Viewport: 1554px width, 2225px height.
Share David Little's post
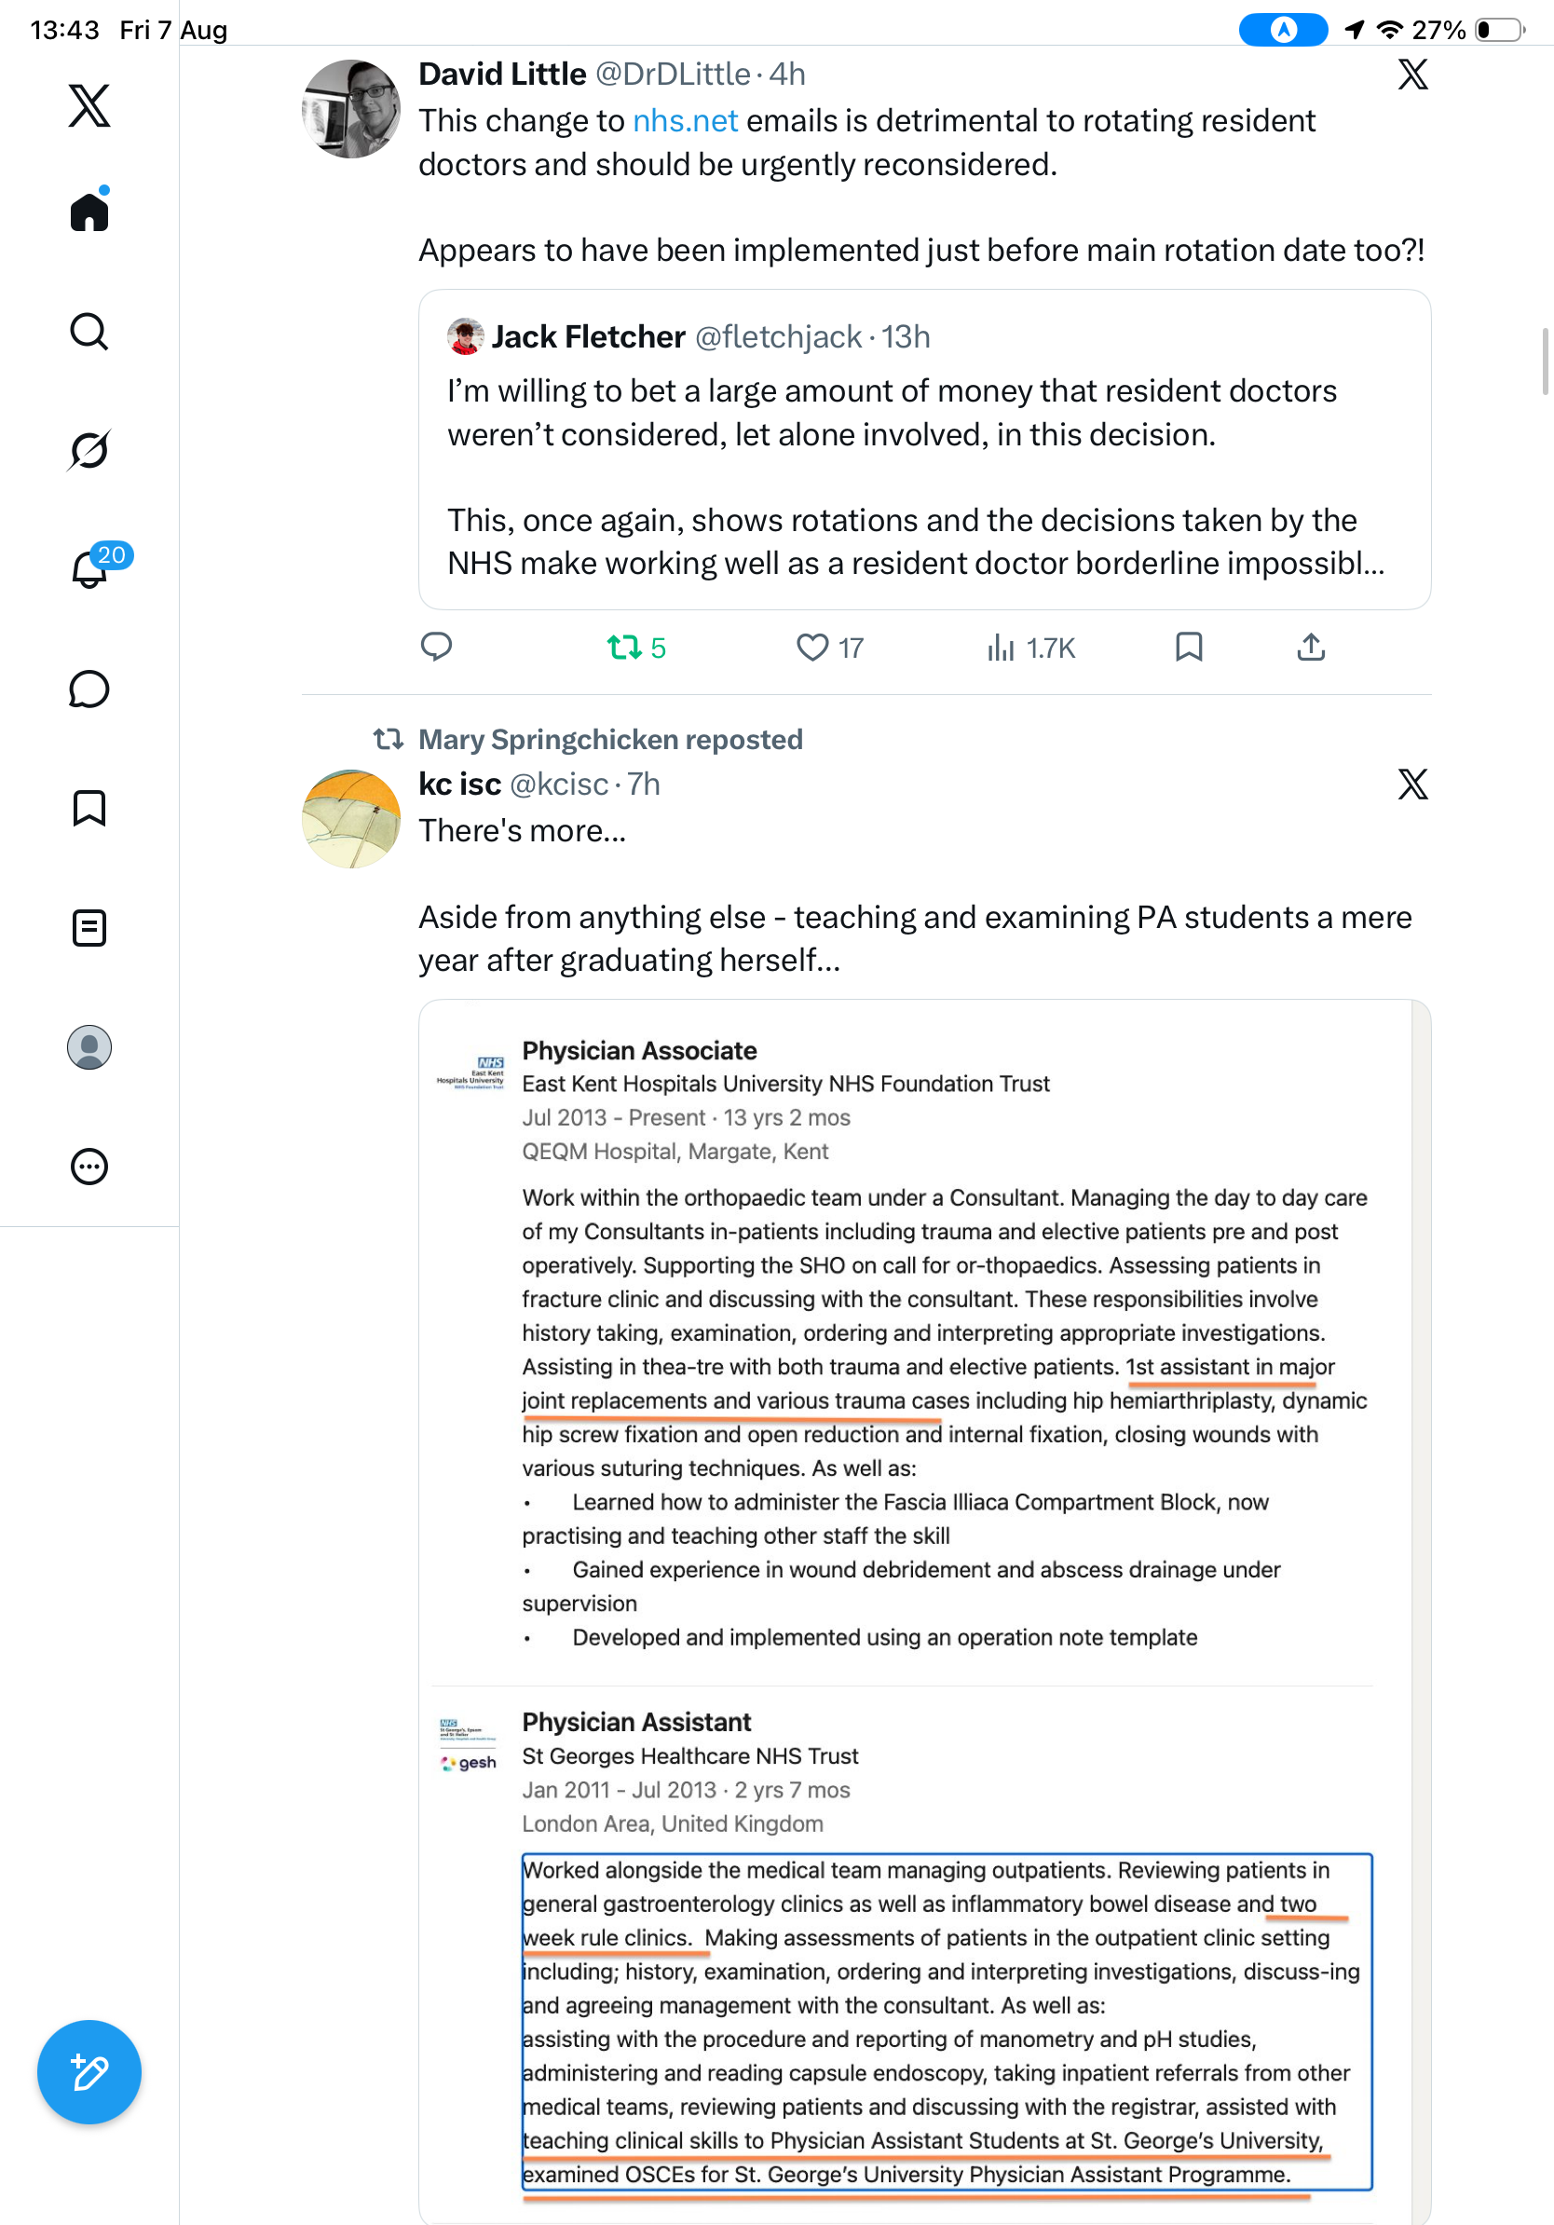pyautogui.click(x=1311, y=647)
